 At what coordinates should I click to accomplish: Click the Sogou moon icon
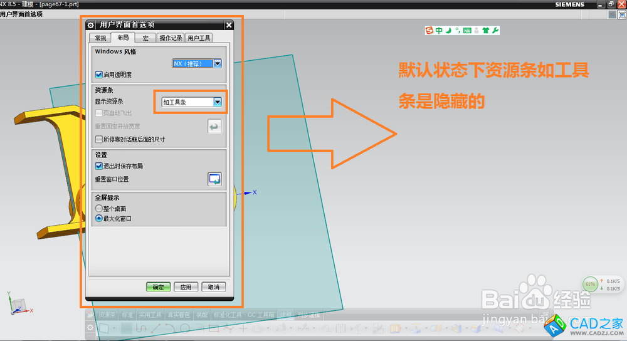coord(448,30)
